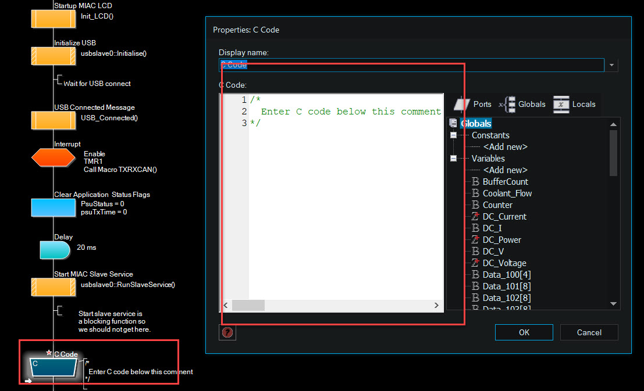Click the DC_Current variable type icon
This screenshot has width=644, height=391.
coord(476,216)
